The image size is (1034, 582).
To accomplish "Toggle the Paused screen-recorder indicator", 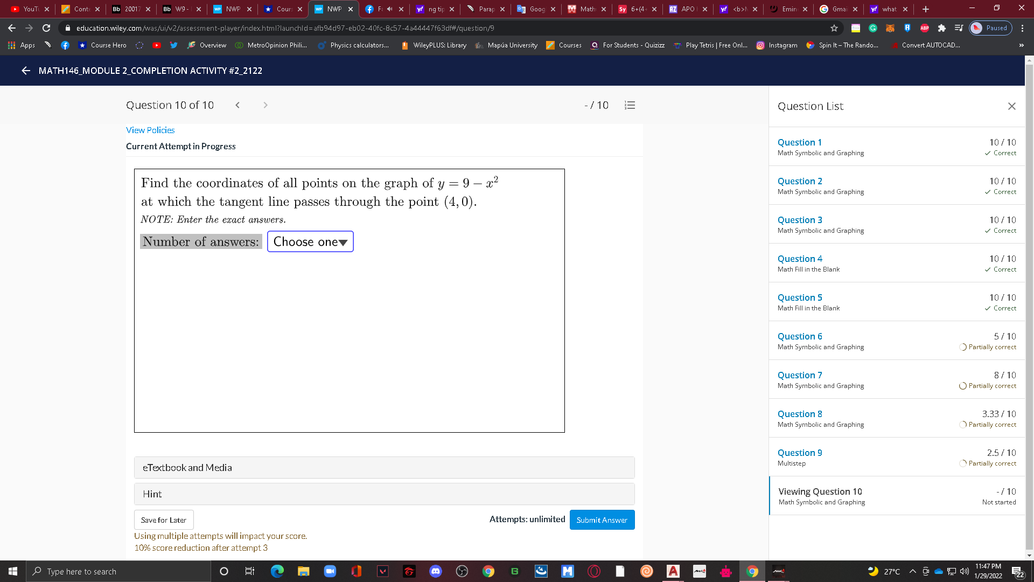I will 990,28.
